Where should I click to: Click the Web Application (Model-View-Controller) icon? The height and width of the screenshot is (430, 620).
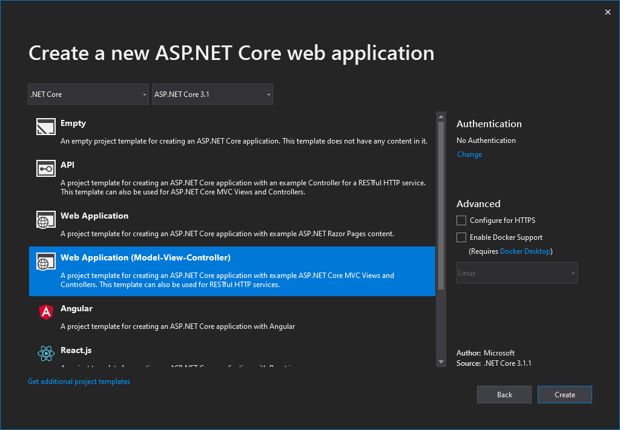coord(44,261)
